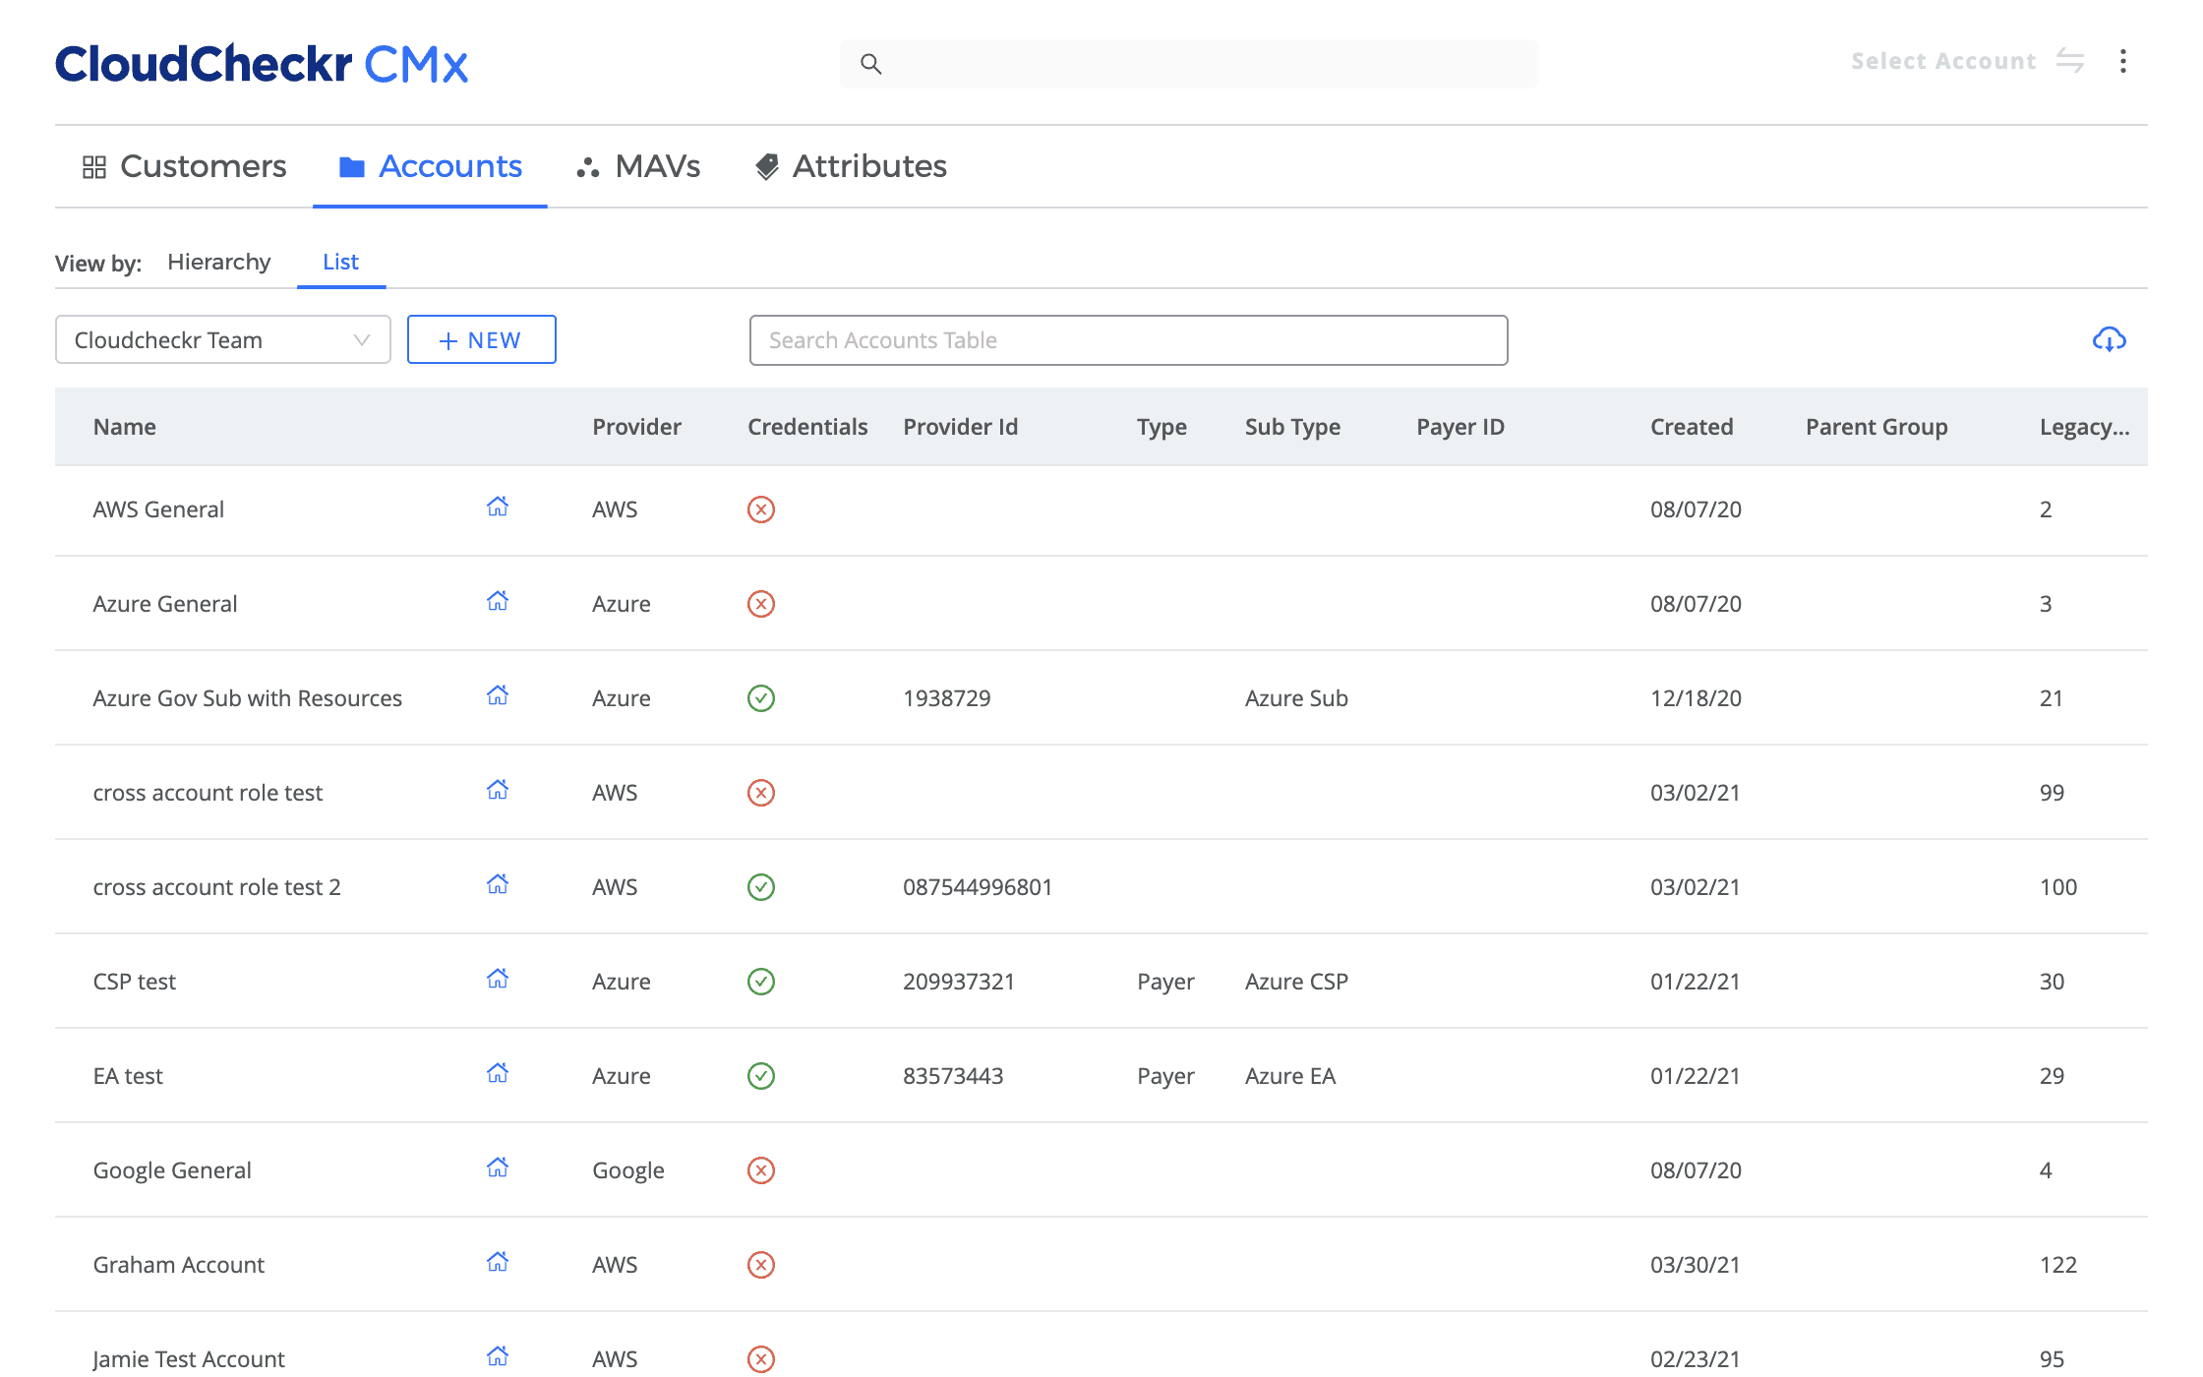Click the search magnifier icon in top bar
This screenshot has width=2203, height=1377.
pos(870,64)
